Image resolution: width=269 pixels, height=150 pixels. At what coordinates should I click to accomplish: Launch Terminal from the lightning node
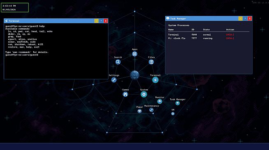pos(155,80)
